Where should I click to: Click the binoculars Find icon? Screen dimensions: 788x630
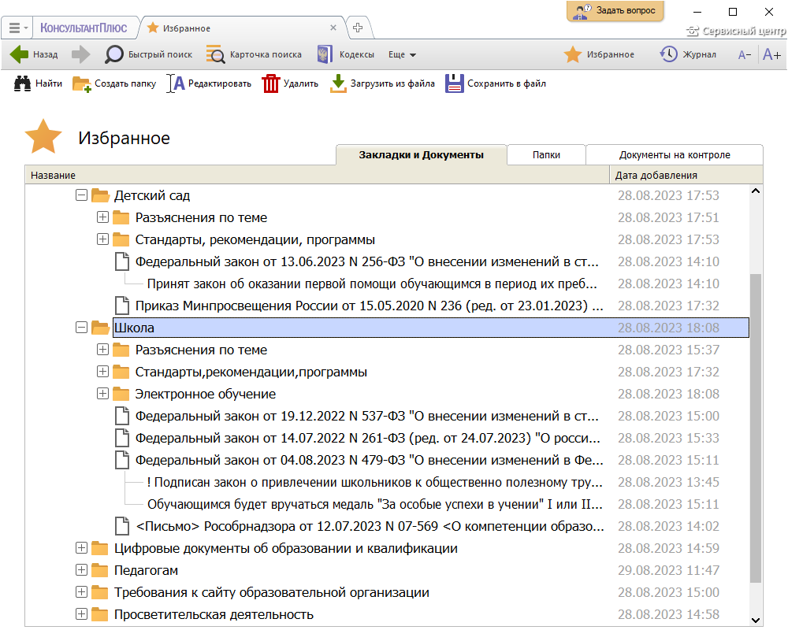[23, 83]
